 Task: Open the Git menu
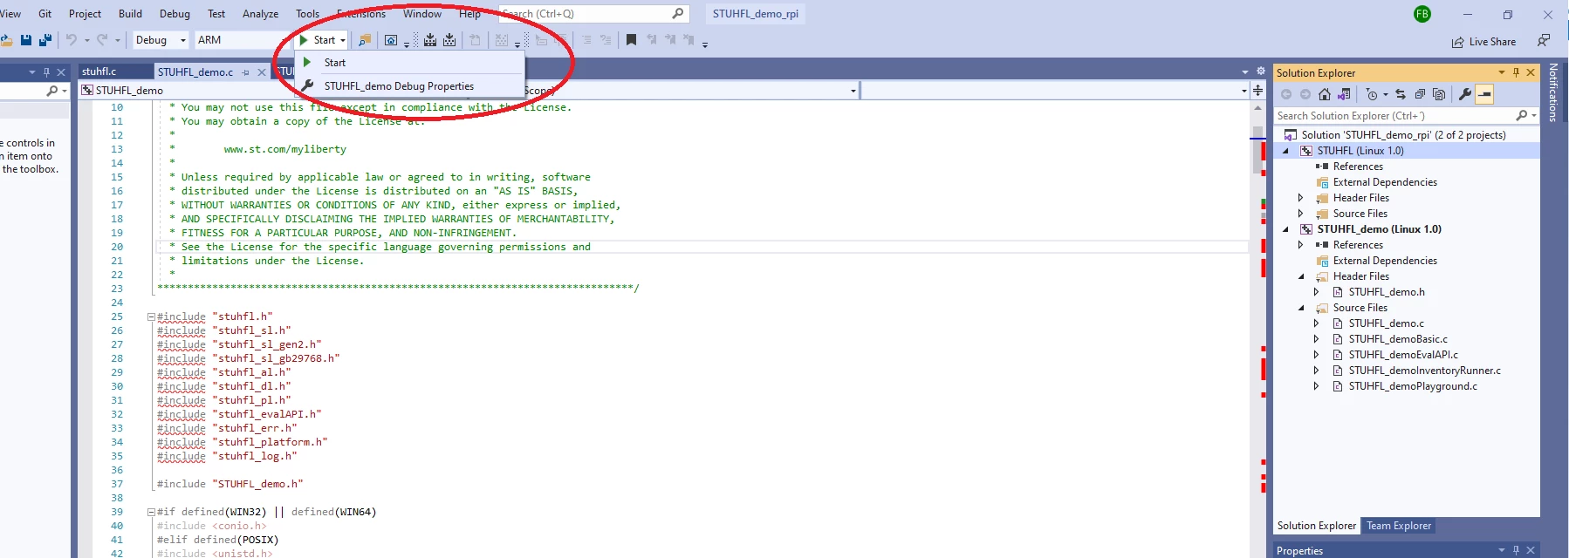click(45, 14)
